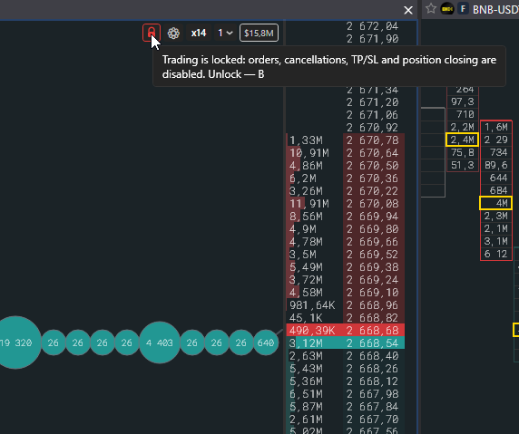Click best bid row 2 668,54
519x434 pixels.
(x=346, y=343)
